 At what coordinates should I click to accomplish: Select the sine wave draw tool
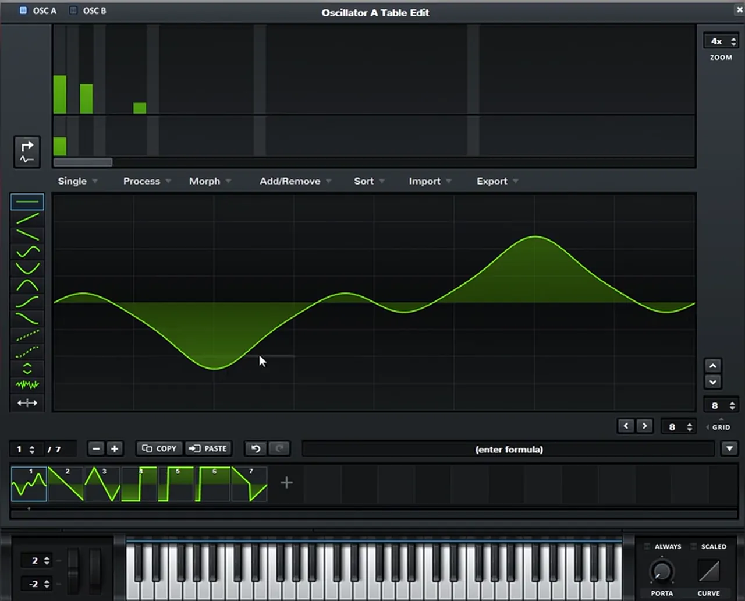pyautogui.click(x=27, y=252)
